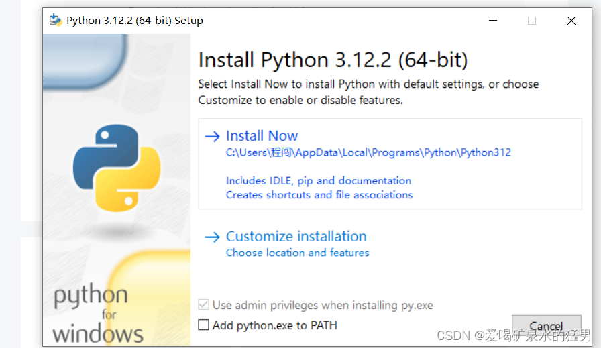The image size is (601, 348).
Task: Click the Install Now option
Action: pos(390,164)
